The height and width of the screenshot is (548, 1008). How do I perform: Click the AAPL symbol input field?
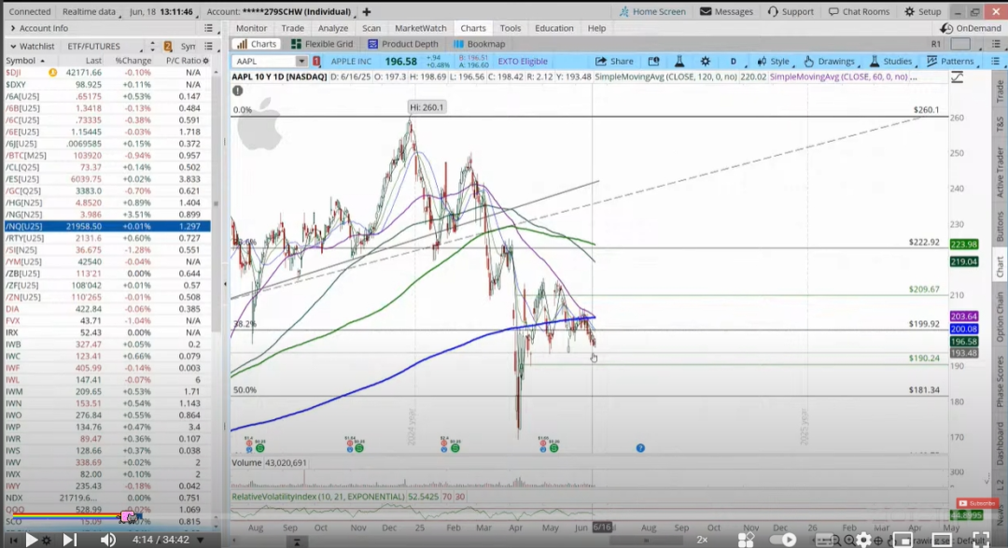[x=264, y=61]
